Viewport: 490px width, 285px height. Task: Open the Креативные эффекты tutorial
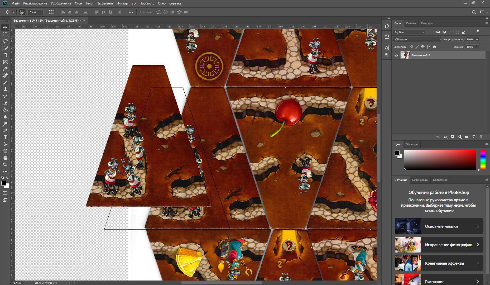pos(439,263)
